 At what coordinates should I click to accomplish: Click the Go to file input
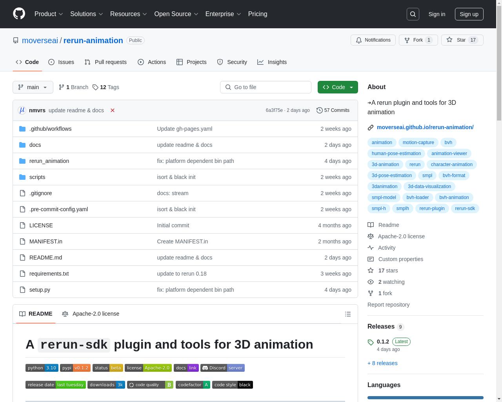click(266, 87)
